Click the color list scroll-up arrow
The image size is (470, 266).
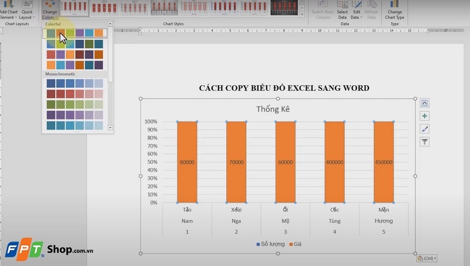(110, 23)
